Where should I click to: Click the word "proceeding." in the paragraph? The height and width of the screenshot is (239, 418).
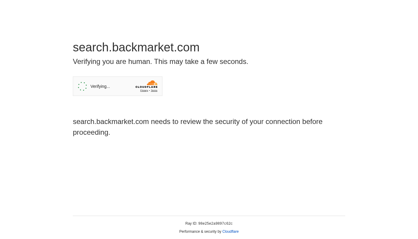click(91, 132)
